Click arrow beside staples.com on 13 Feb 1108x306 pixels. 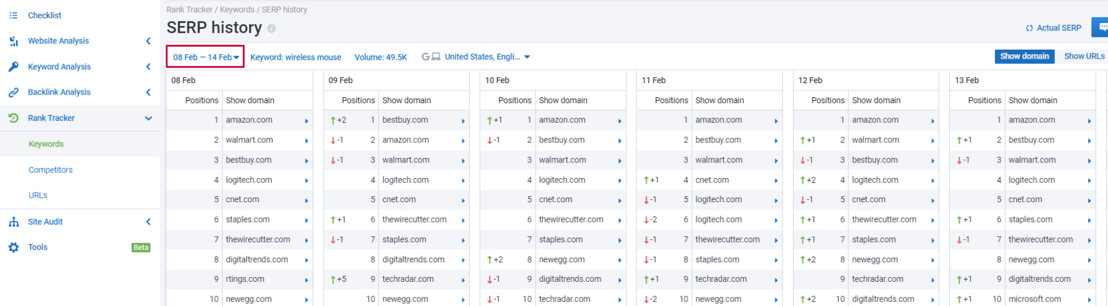(x=1090, y=221)
